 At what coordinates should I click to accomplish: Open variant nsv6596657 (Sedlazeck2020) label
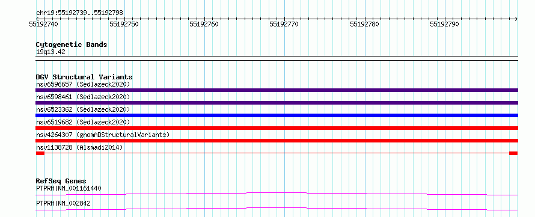tap(83, 84)
